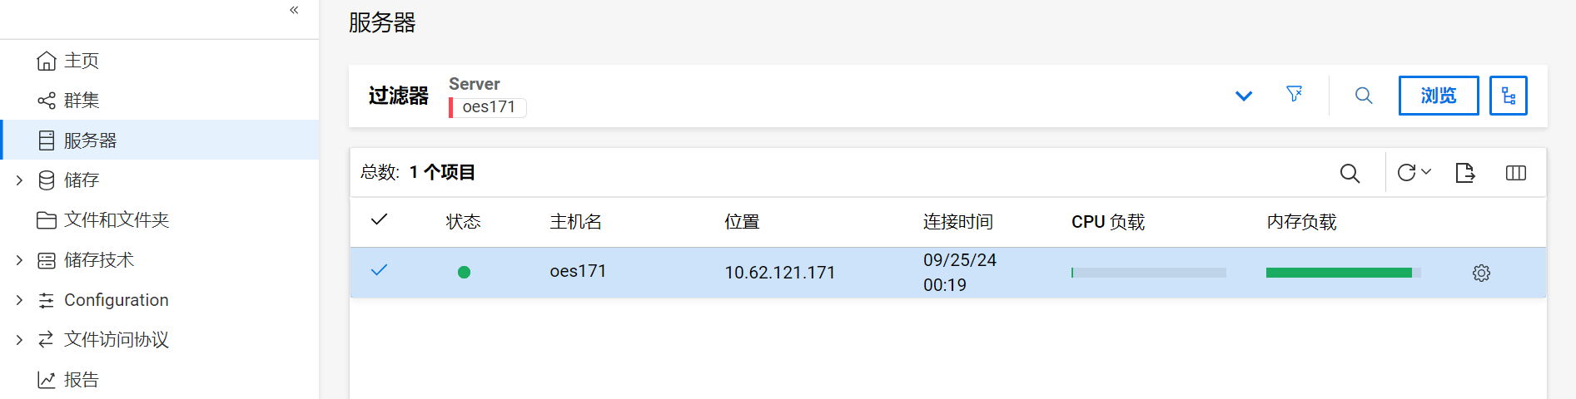Expand the Configuration menu section
1576x399 pixels.
point(19,300)
